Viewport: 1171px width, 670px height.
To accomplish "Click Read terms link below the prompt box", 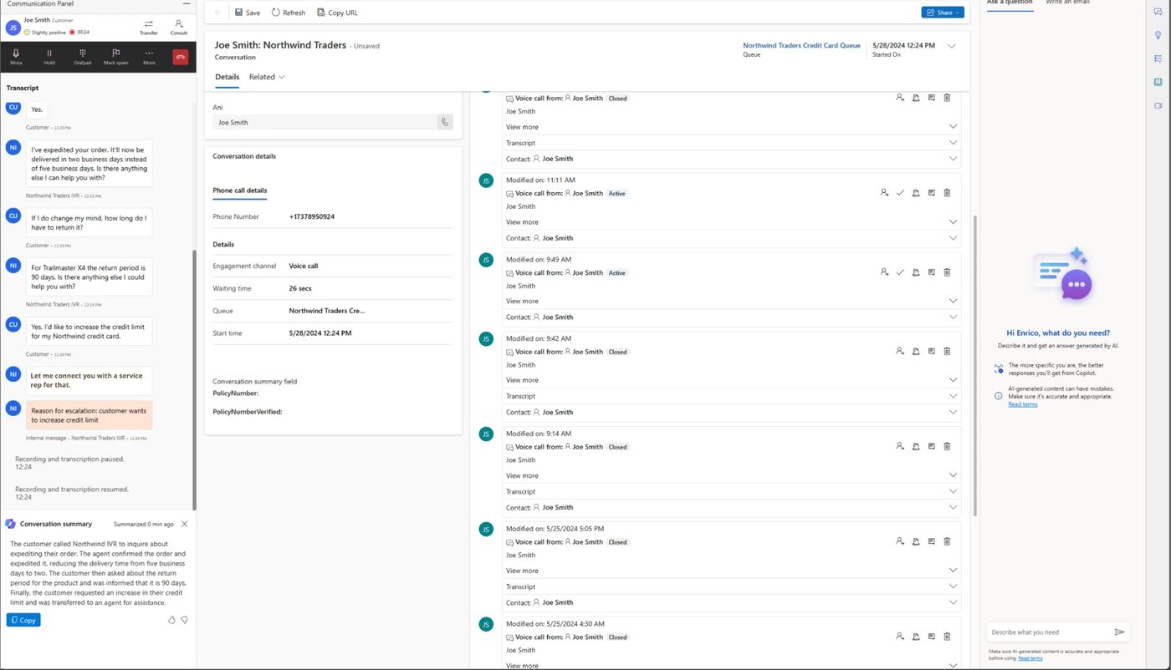I will [1030, 658].
